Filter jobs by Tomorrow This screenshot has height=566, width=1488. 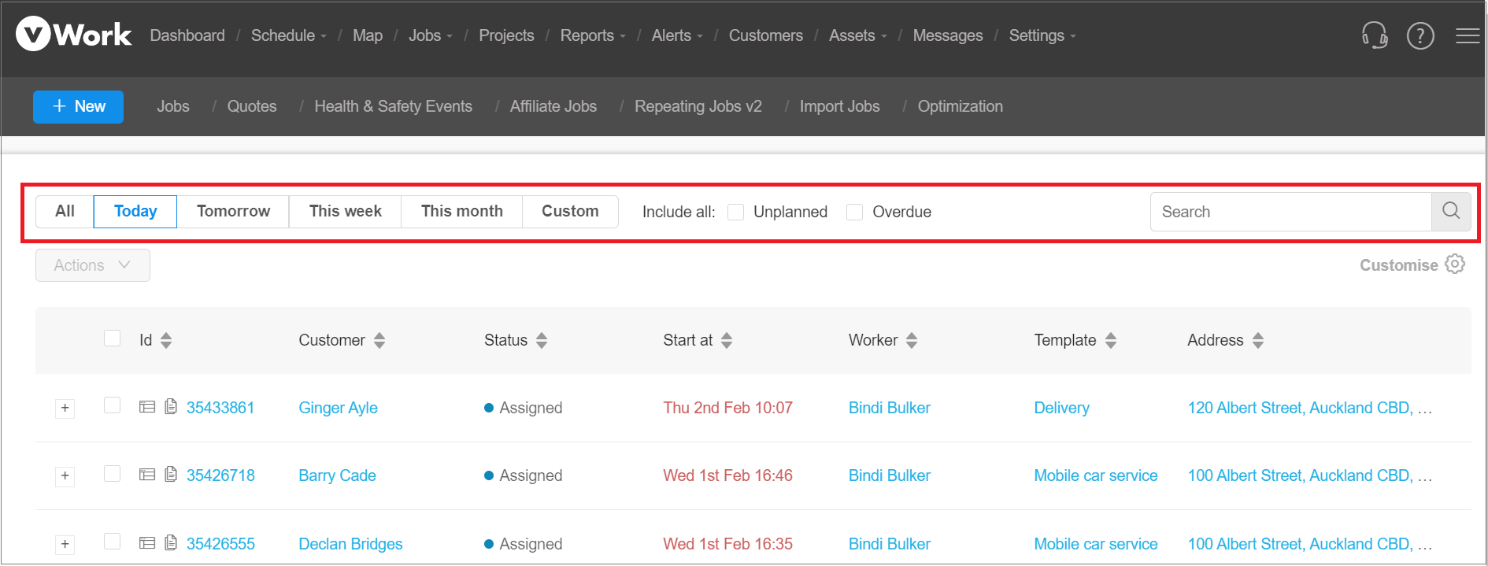coord(233,211)
